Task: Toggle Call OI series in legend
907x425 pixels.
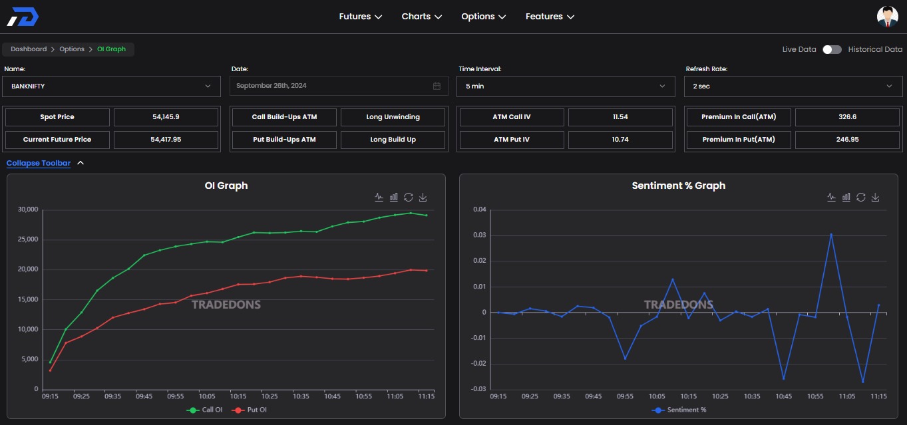Action: pos(205,410)
